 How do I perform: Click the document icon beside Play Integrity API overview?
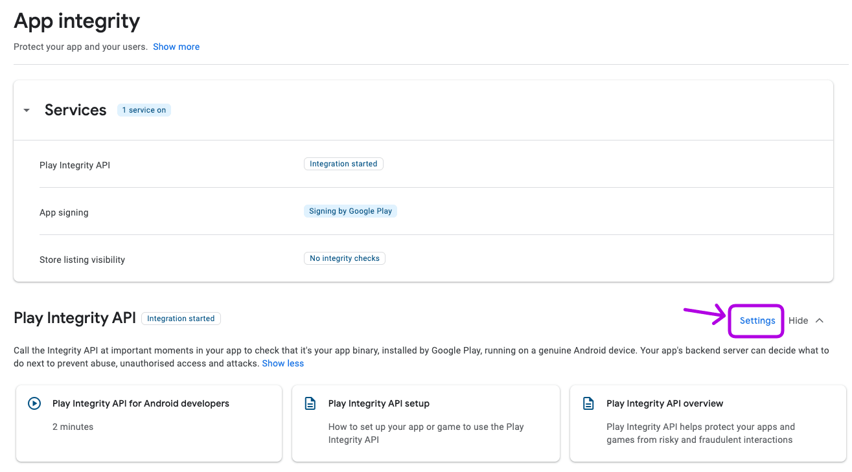(x=588, y=403)
